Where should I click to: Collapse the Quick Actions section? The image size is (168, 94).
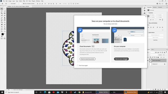[x=148, y=32]
